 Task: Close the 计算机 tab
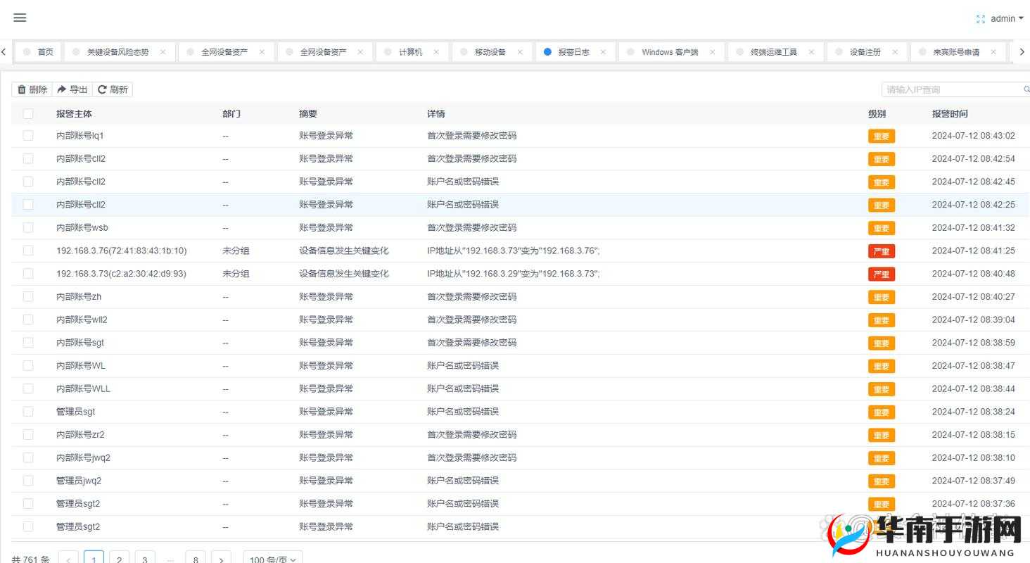[x=435, y=51]
